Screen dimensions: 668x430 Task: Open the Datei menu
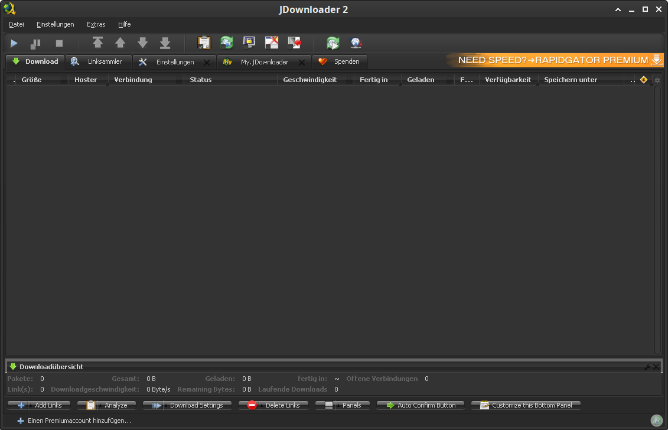pos(17,24)
